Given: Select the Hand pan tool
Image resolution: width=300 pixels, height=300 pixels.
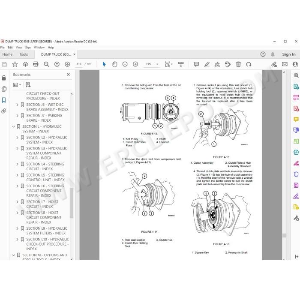Looking at the screenshot, I should click(x=114, y=64).
